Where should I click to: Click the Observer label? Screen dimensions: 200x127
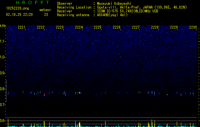pyautogui.click(x=65, y=3)
